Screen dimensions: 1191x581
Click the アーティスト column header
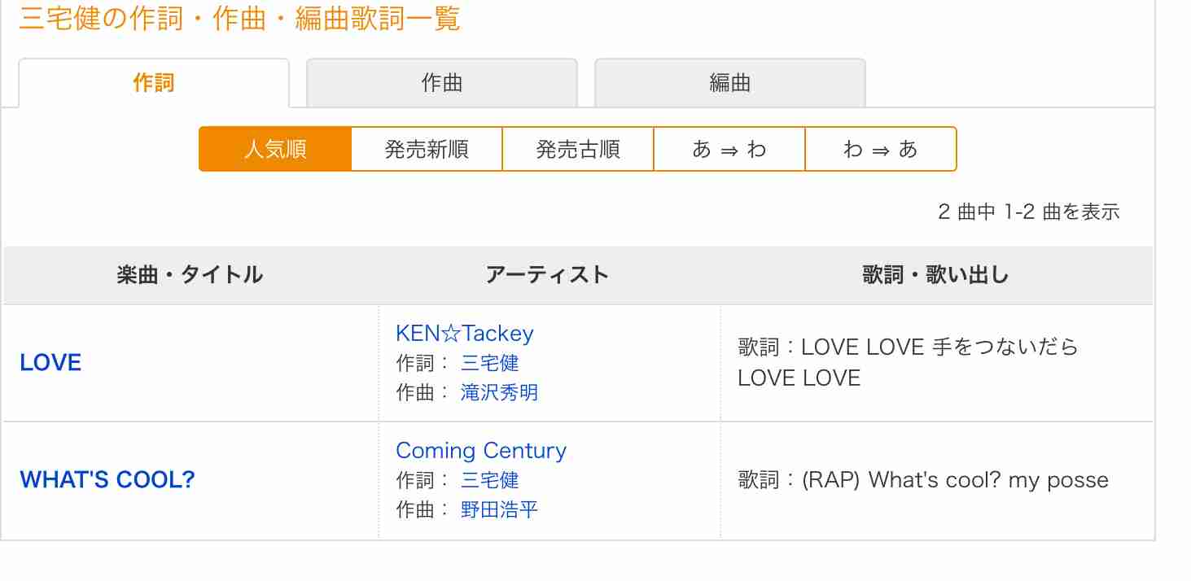[548, 275]
